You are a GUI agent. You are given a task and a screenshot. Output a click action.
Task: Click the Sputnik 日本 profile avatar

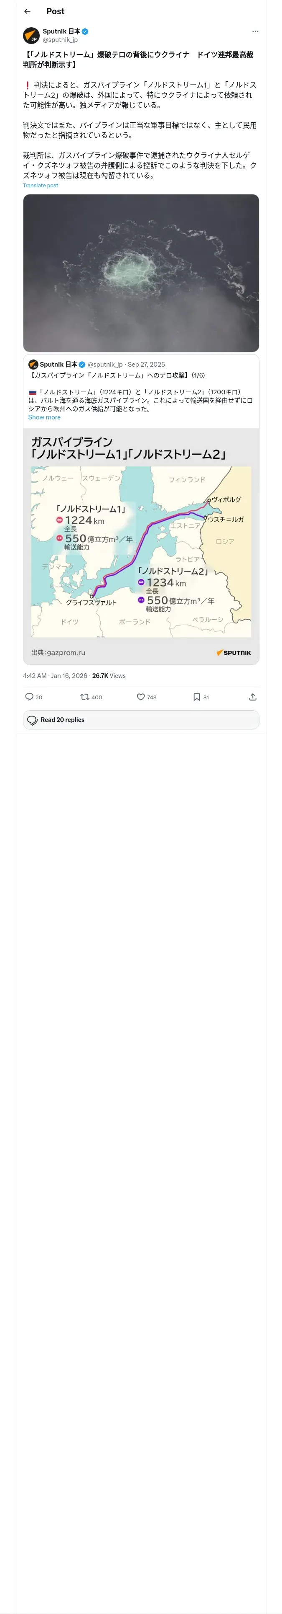click(x=31, y=35)
